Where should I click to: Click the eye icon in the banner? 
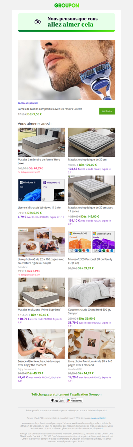click(x=38, y=22)
